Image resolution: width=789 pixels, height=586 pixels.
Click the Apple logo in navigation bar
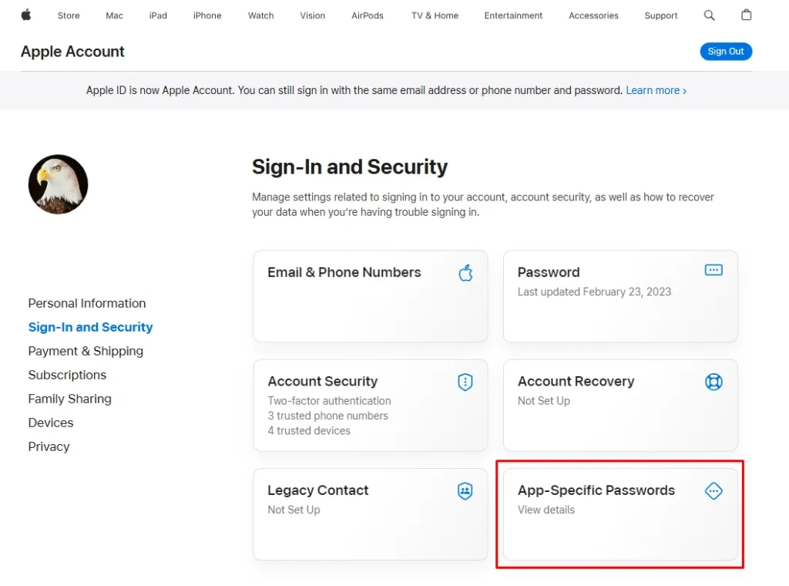[26, 15]
